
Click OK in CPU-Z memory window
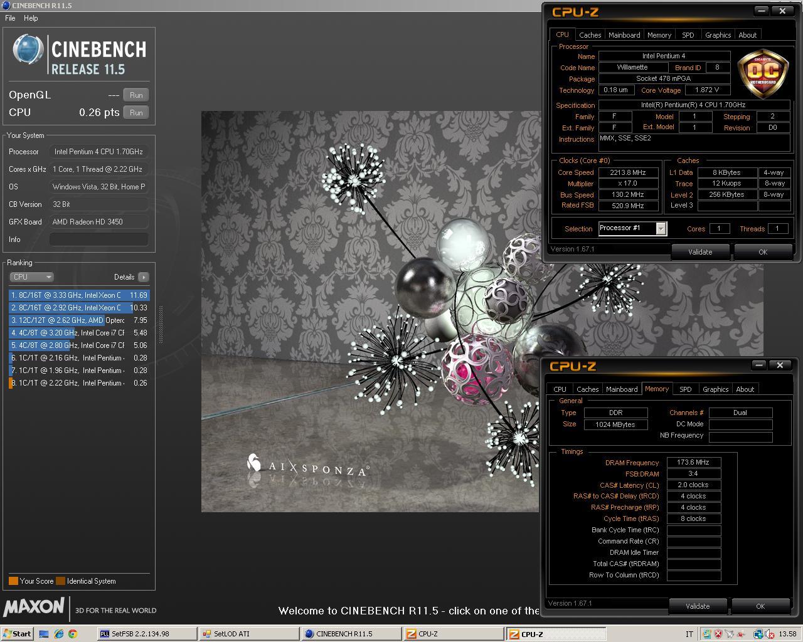click(x=760, y=606)
